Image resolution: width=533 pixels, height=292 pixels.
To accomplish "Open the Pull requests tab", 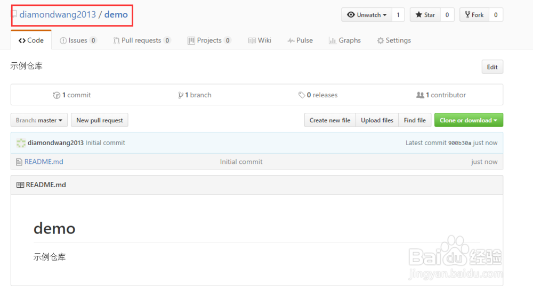I will point(142,40).
